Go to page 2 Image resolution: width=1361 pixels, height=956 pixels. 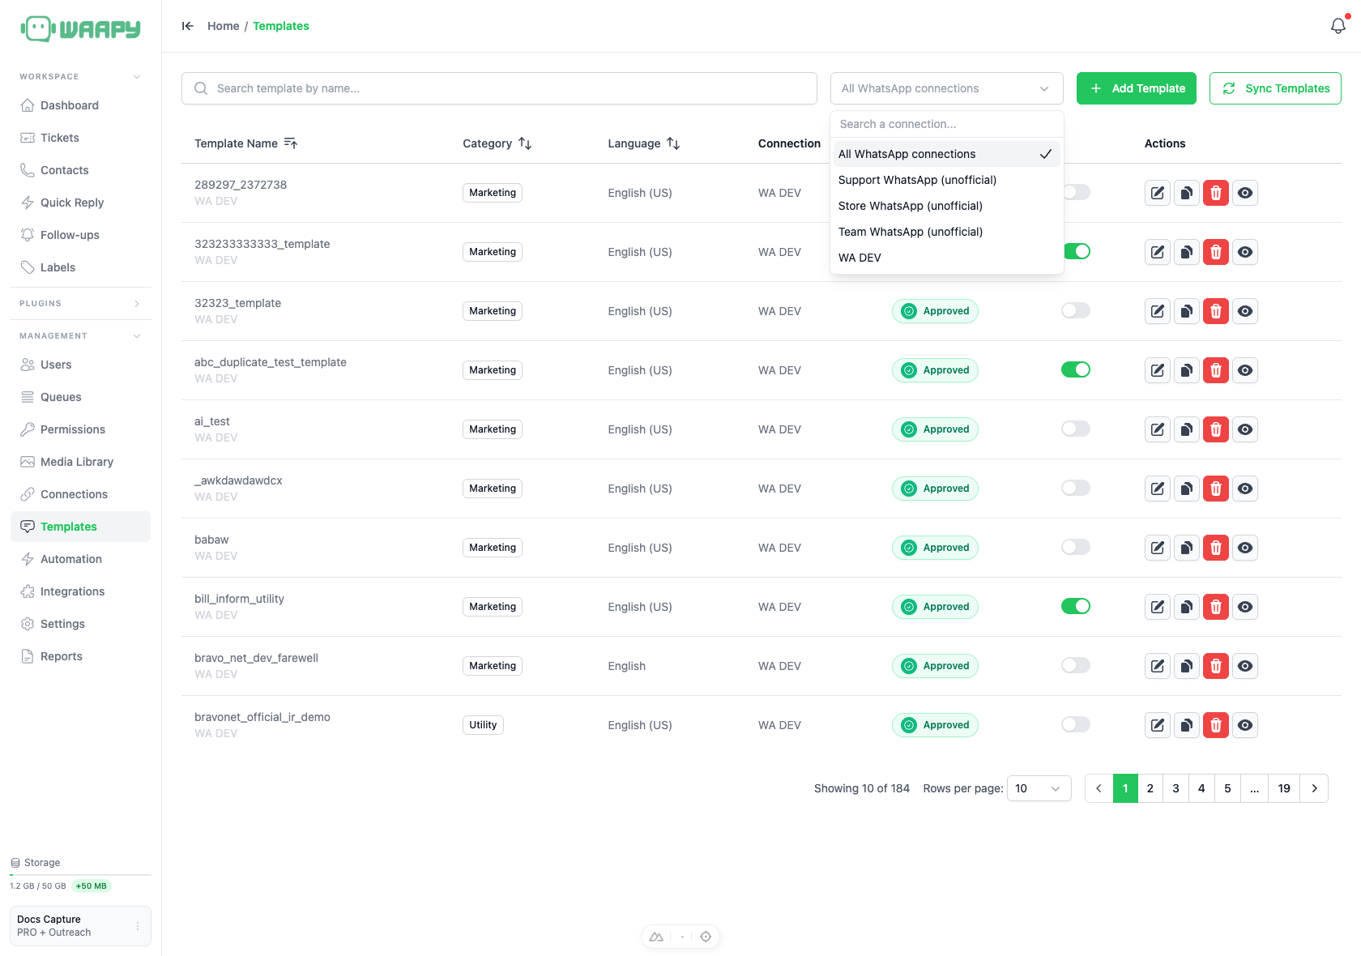click(1150, 788)
